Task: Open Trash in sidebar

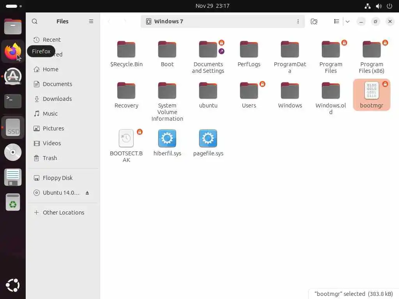Action: (x=63, y=158)
